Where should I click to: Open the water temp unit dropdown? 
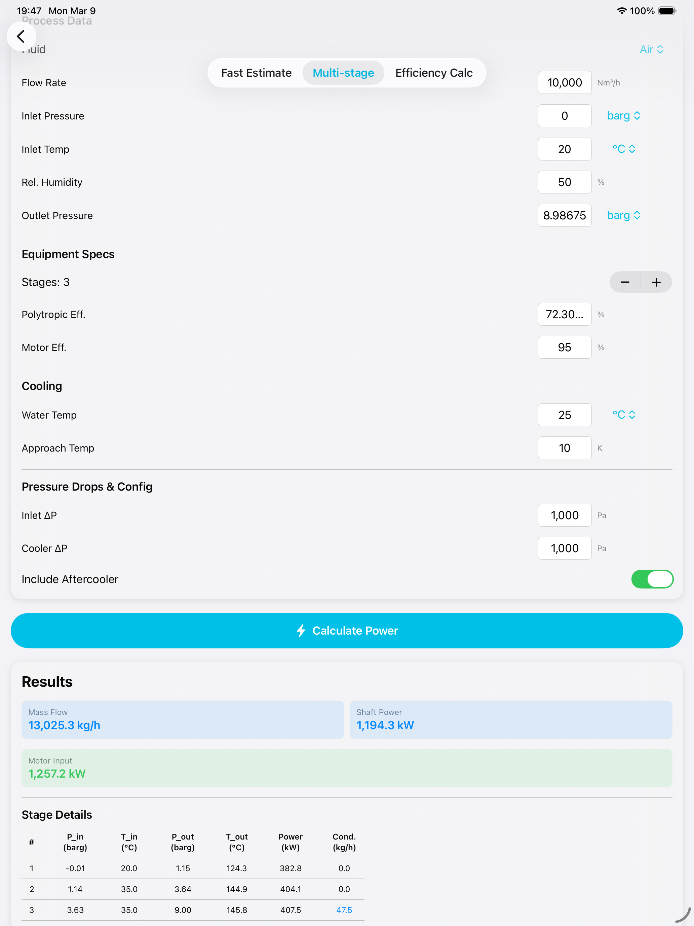[623, 415]
